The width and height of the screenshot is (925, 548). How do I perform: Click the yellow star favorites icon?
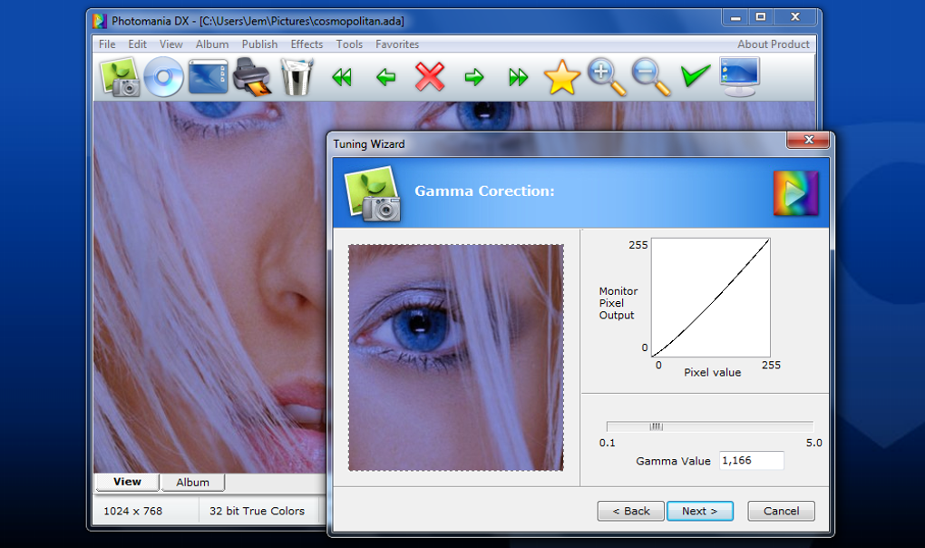tap(561, 77)
